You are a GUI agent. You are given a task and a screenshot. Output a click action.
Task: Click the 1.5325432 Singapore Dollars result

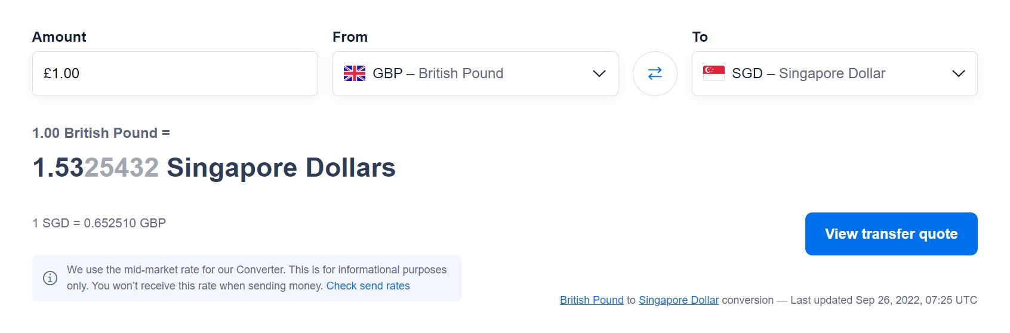click(214, 168)
